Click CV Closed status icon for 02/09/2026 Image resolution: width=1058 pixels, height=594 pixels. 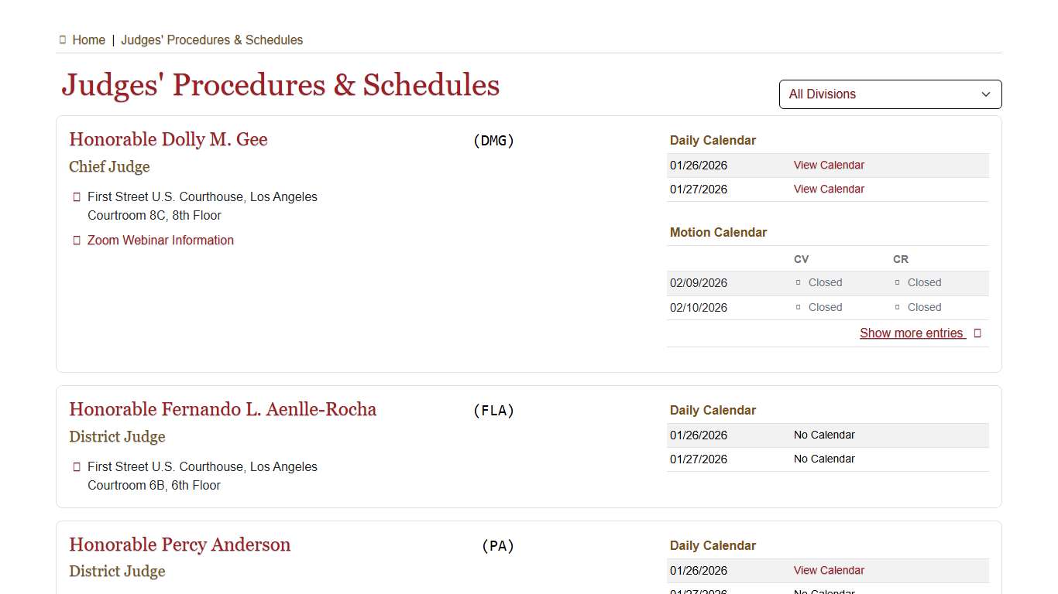[x=799, y=283]
